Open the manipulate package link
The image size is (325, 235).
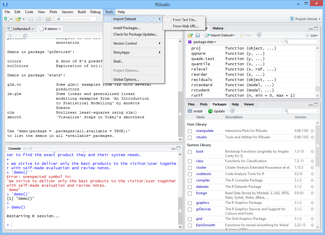205,131
